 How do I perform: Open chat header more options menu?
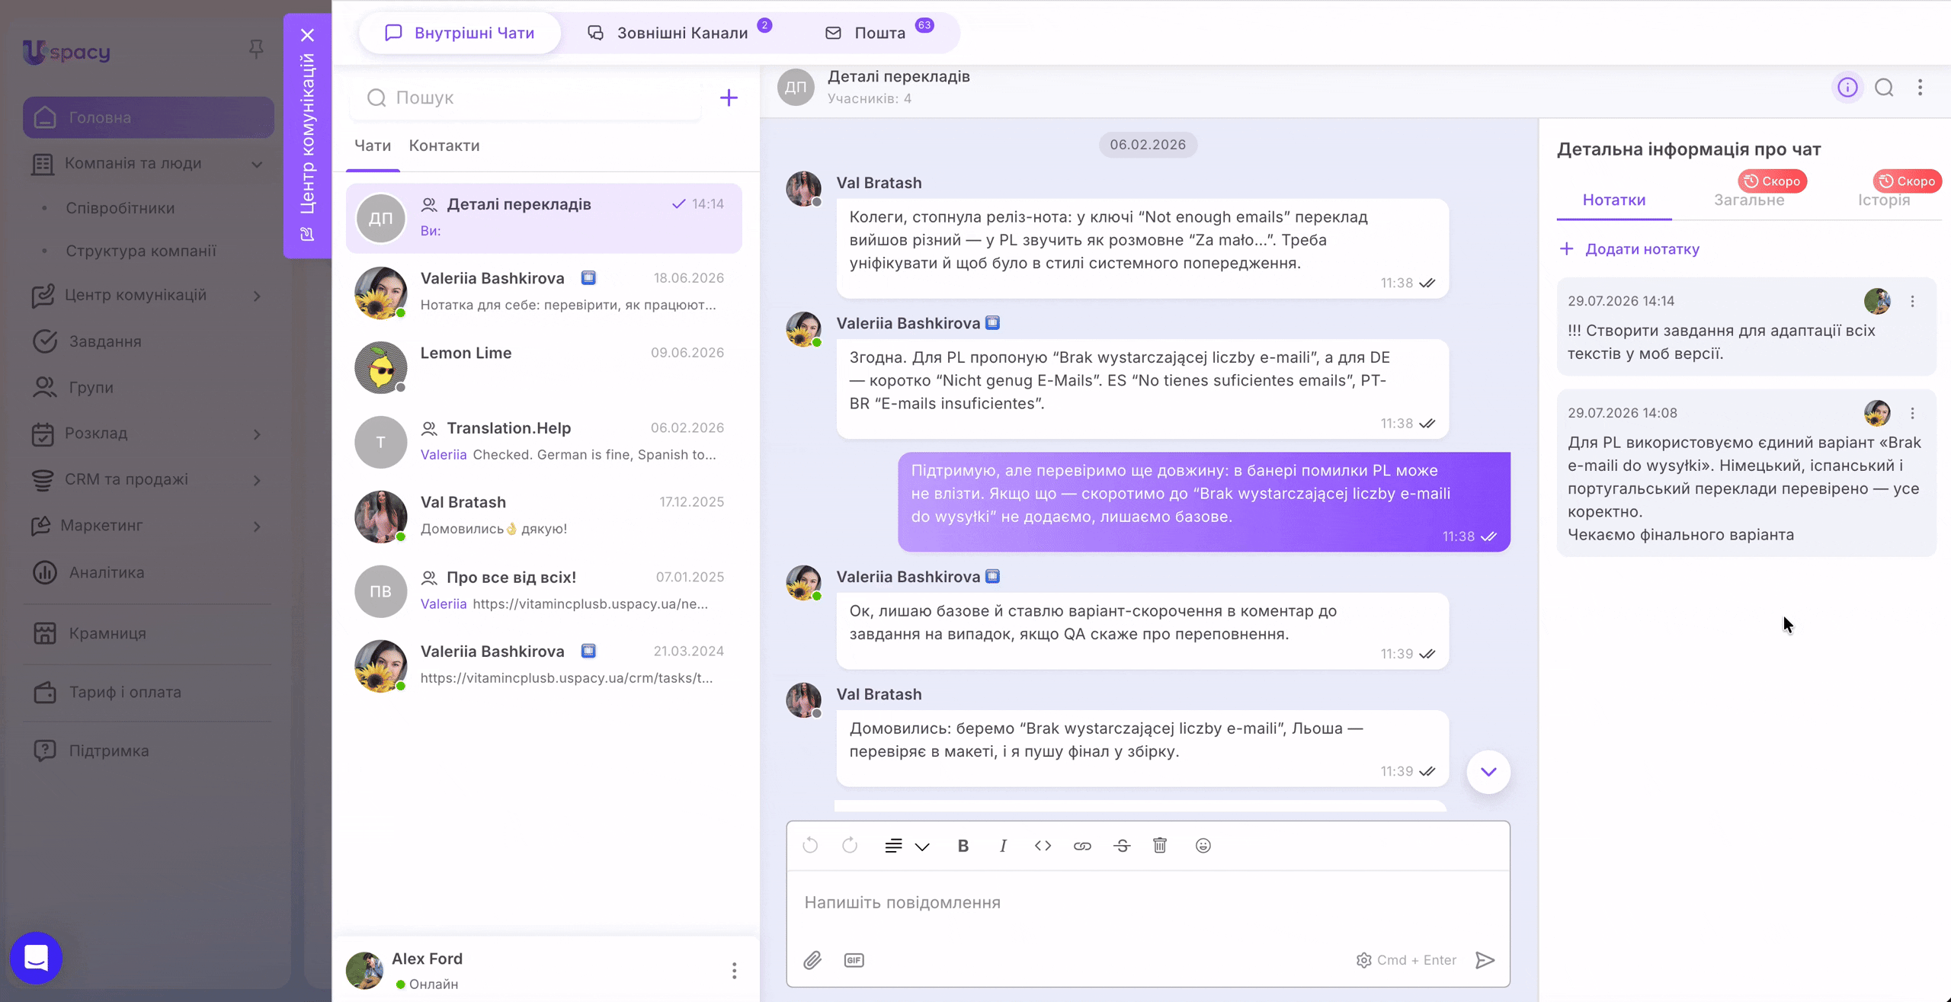pyautogui.click(x=1921, y=88)
